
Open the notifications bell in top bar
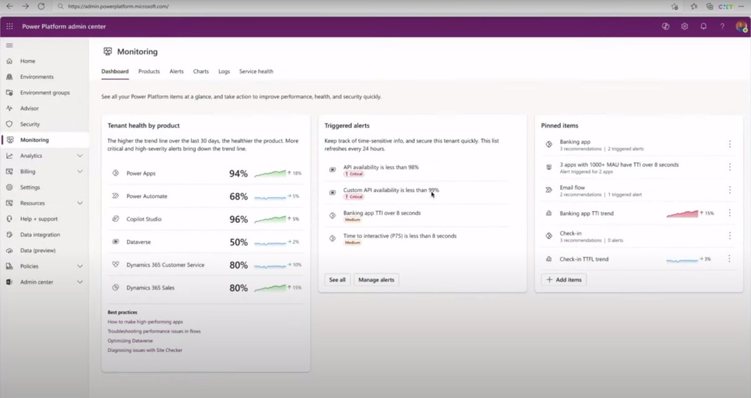tap(703, 26)
